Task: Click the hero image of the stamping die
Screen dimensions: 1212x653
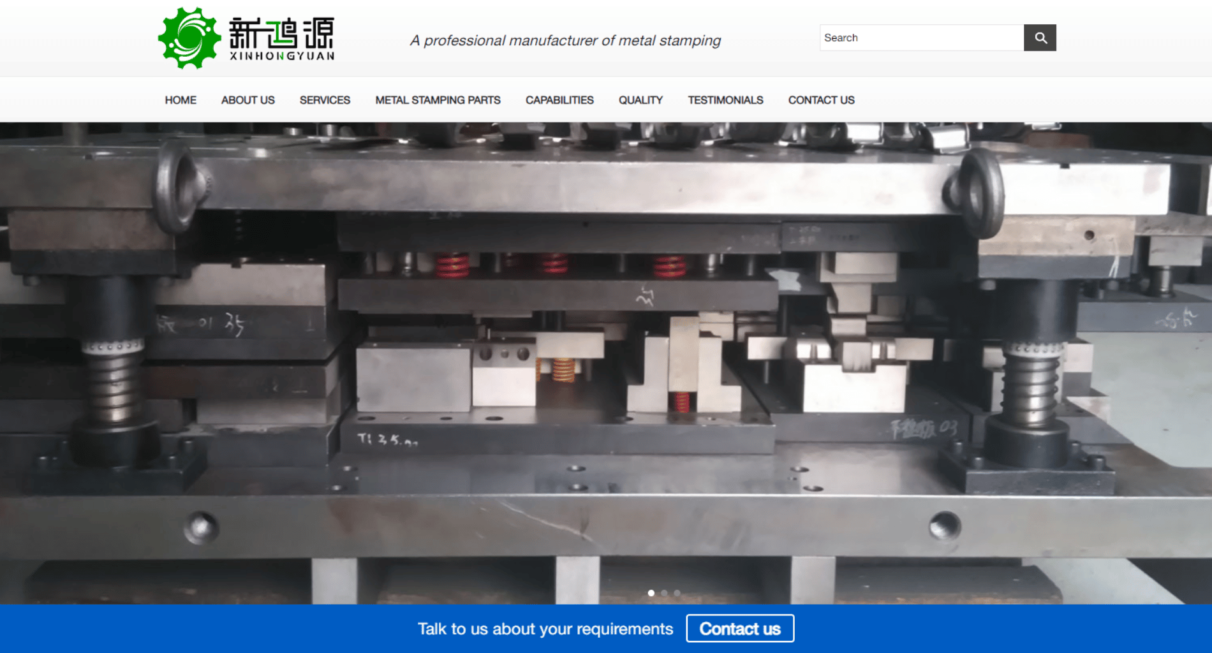Action: click(606, 357)
